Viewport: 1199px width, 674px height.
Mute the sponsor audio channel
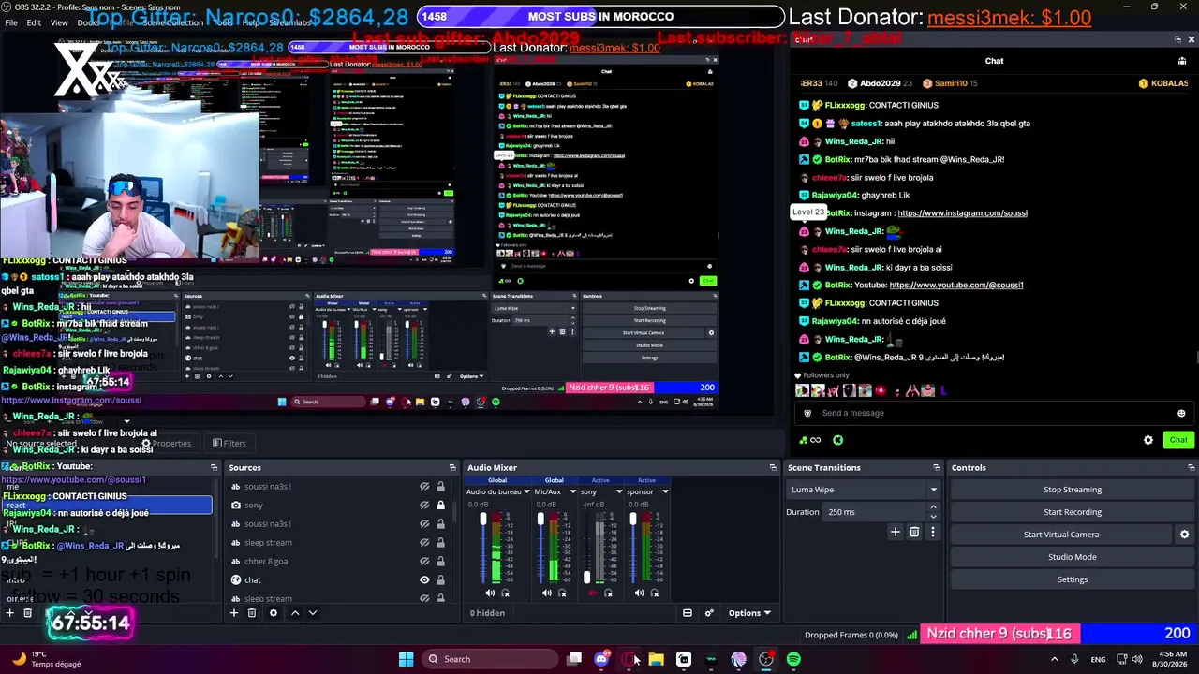[639, 593]
